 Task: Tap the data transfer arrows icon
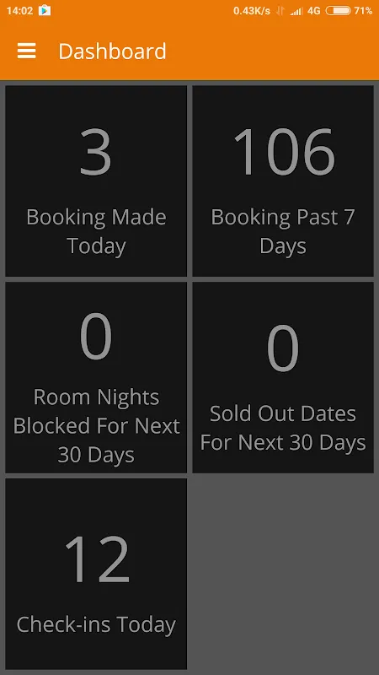pyautogui.click(x=280, y=11)
